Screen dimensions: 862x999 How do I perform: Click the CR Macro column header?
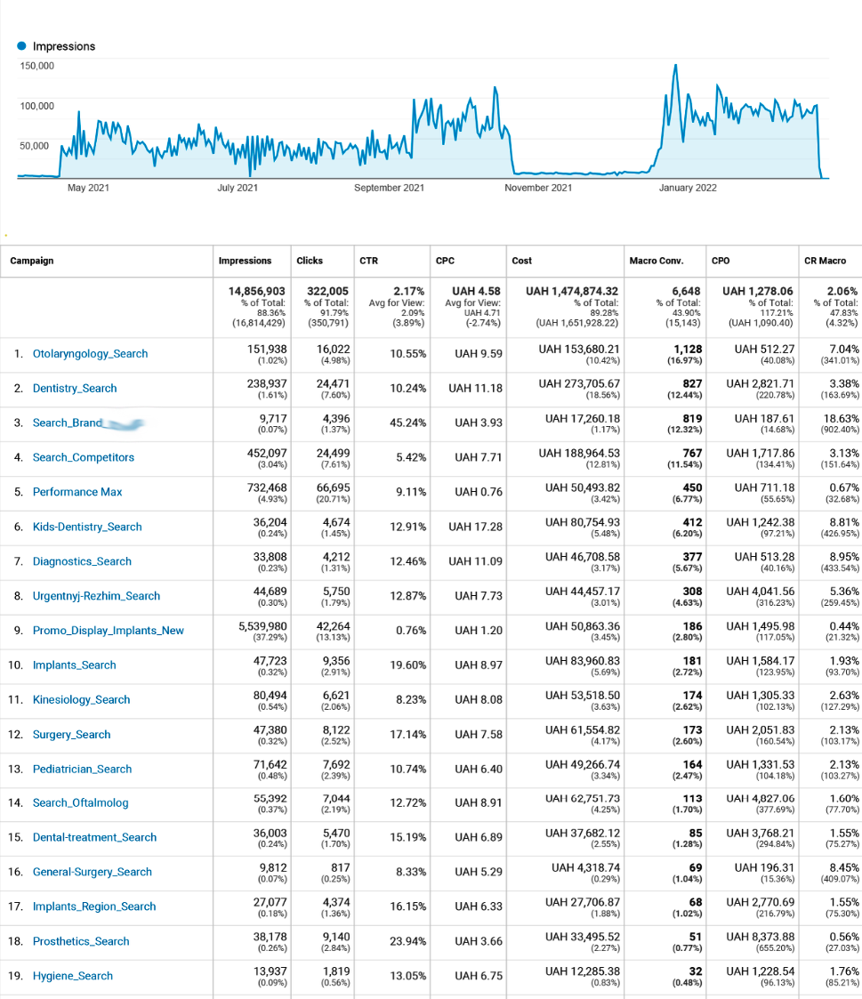click(x=825, y=261)
